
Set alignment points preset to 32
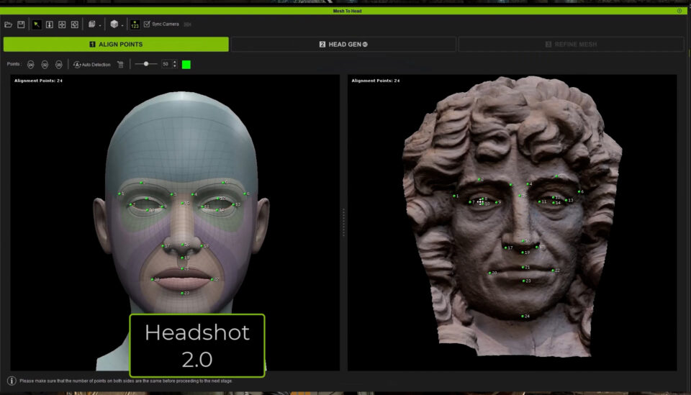[x=45, y=65]
